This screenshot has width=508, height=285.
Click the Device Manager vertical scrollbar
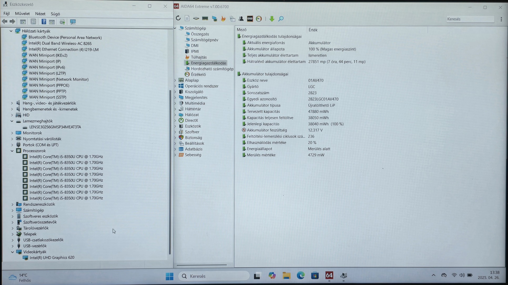[170, 172]
